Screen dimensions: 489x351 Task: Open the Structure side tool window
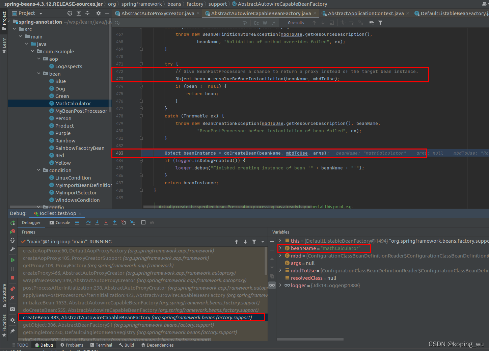coord(4,295)
